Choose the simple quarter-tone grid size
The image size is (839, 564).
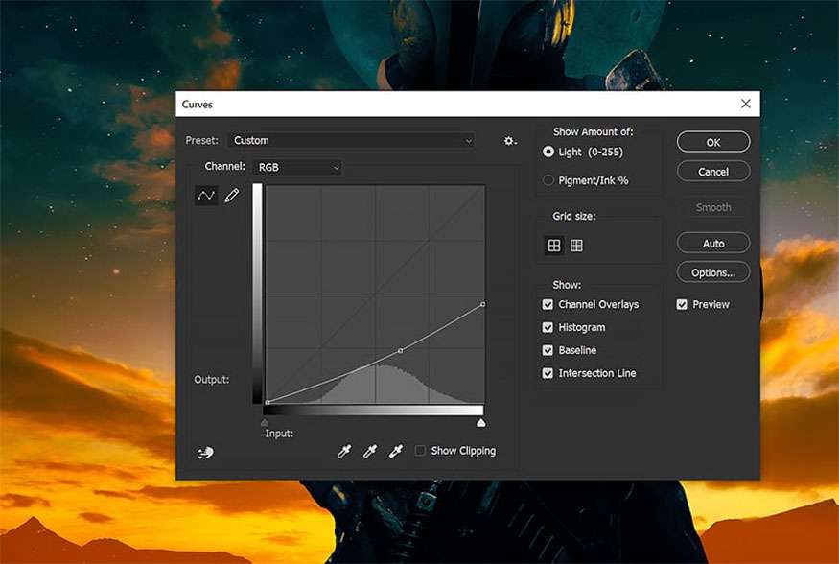[x=554, y=246]
